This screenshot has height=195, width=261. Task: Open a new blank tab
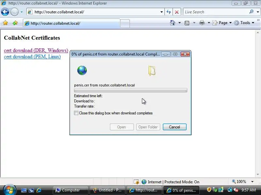125,23
